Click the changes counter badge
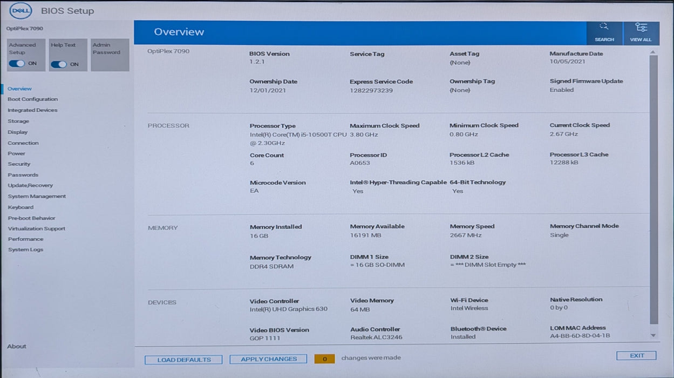Screen dimensions: 674x378 324,359
